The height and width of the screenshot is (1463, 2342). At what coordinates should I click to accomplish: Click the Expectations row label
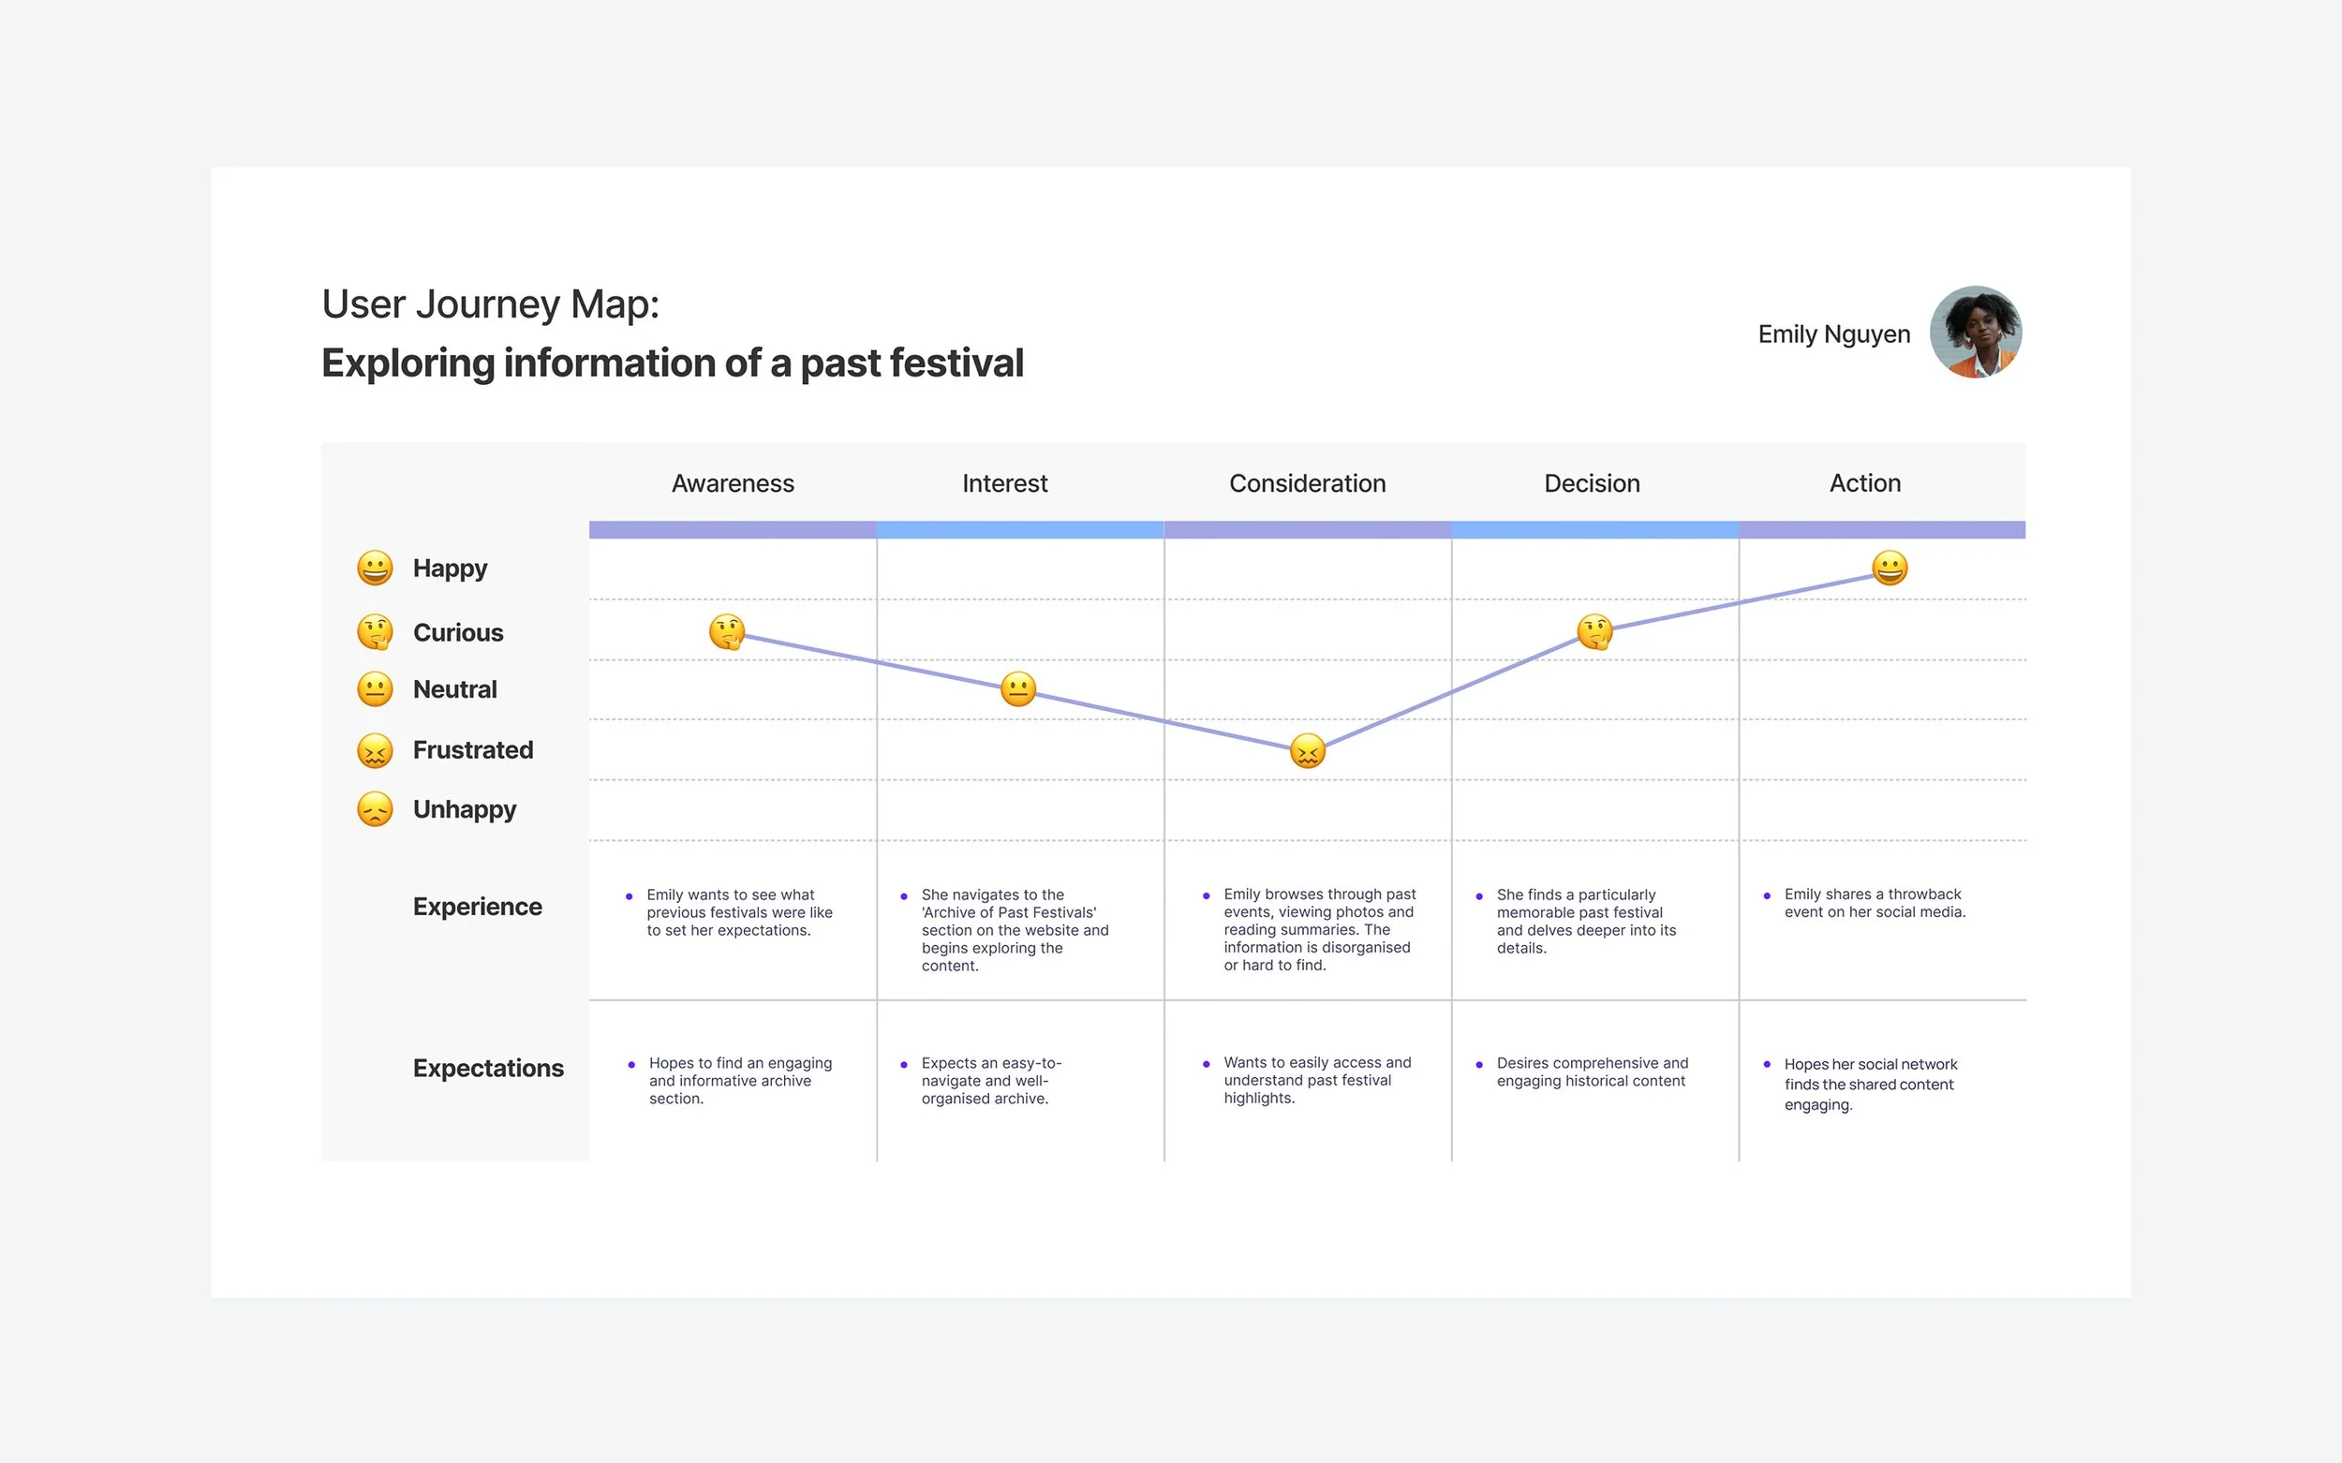(488, 1069)
